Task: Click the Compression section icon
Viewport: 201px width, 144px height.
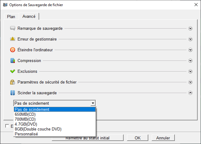Action: point(13,60)
